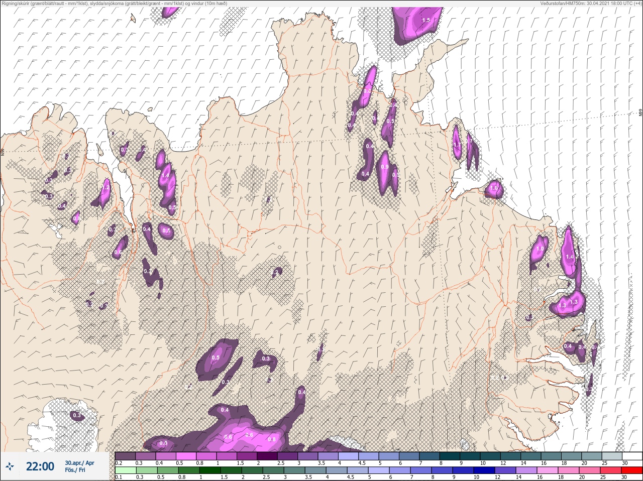Click the date label 30.apr./ Apr

(79, 463)
